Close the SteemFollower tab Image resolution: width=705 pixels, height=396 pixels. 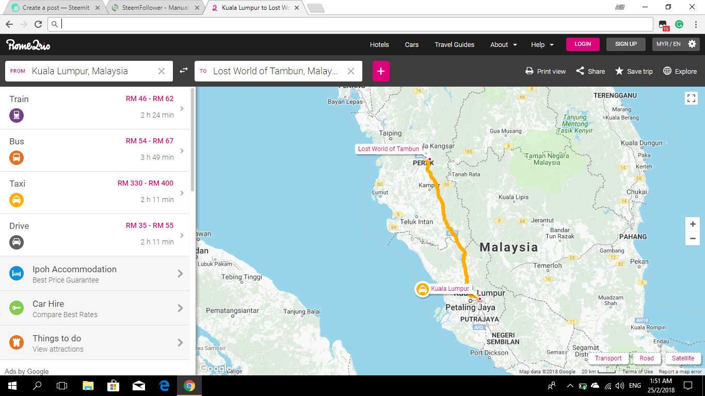pos(198,8)
